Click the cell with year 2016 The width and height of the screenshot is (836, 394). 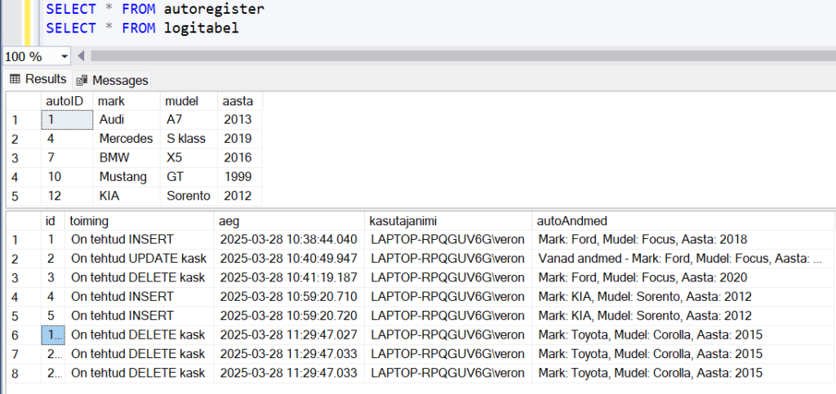239,157
